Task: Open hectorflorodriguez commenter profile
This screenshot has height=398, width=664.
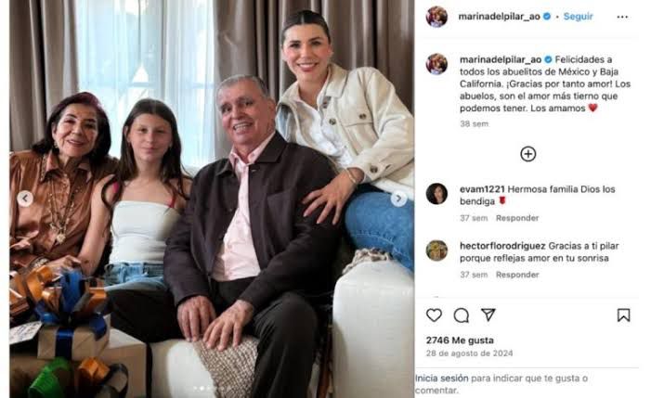Action: [x=502, y=246]
